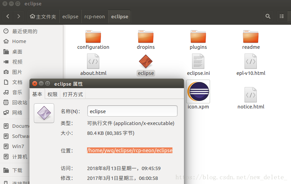
Task: Open 最近使用的 in the sidebar
Action: pyautogui.click(x=25, y=31)
